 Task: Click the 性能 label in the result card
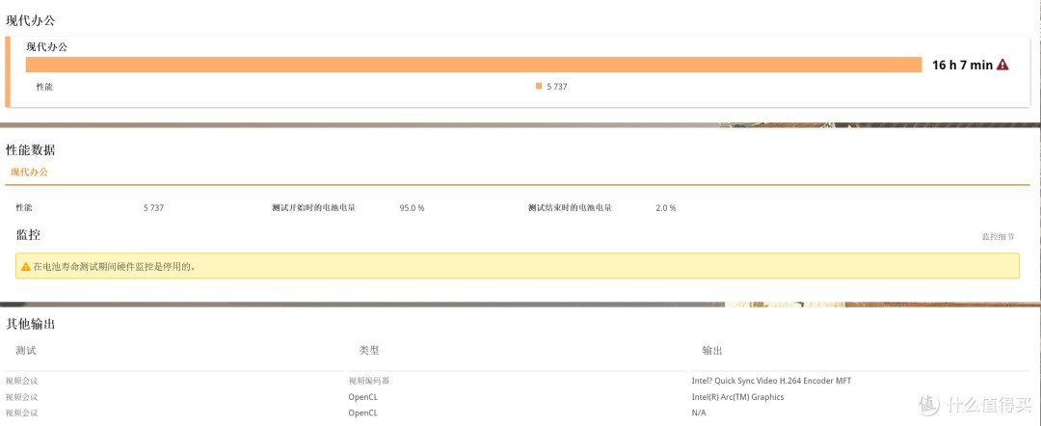44,87
